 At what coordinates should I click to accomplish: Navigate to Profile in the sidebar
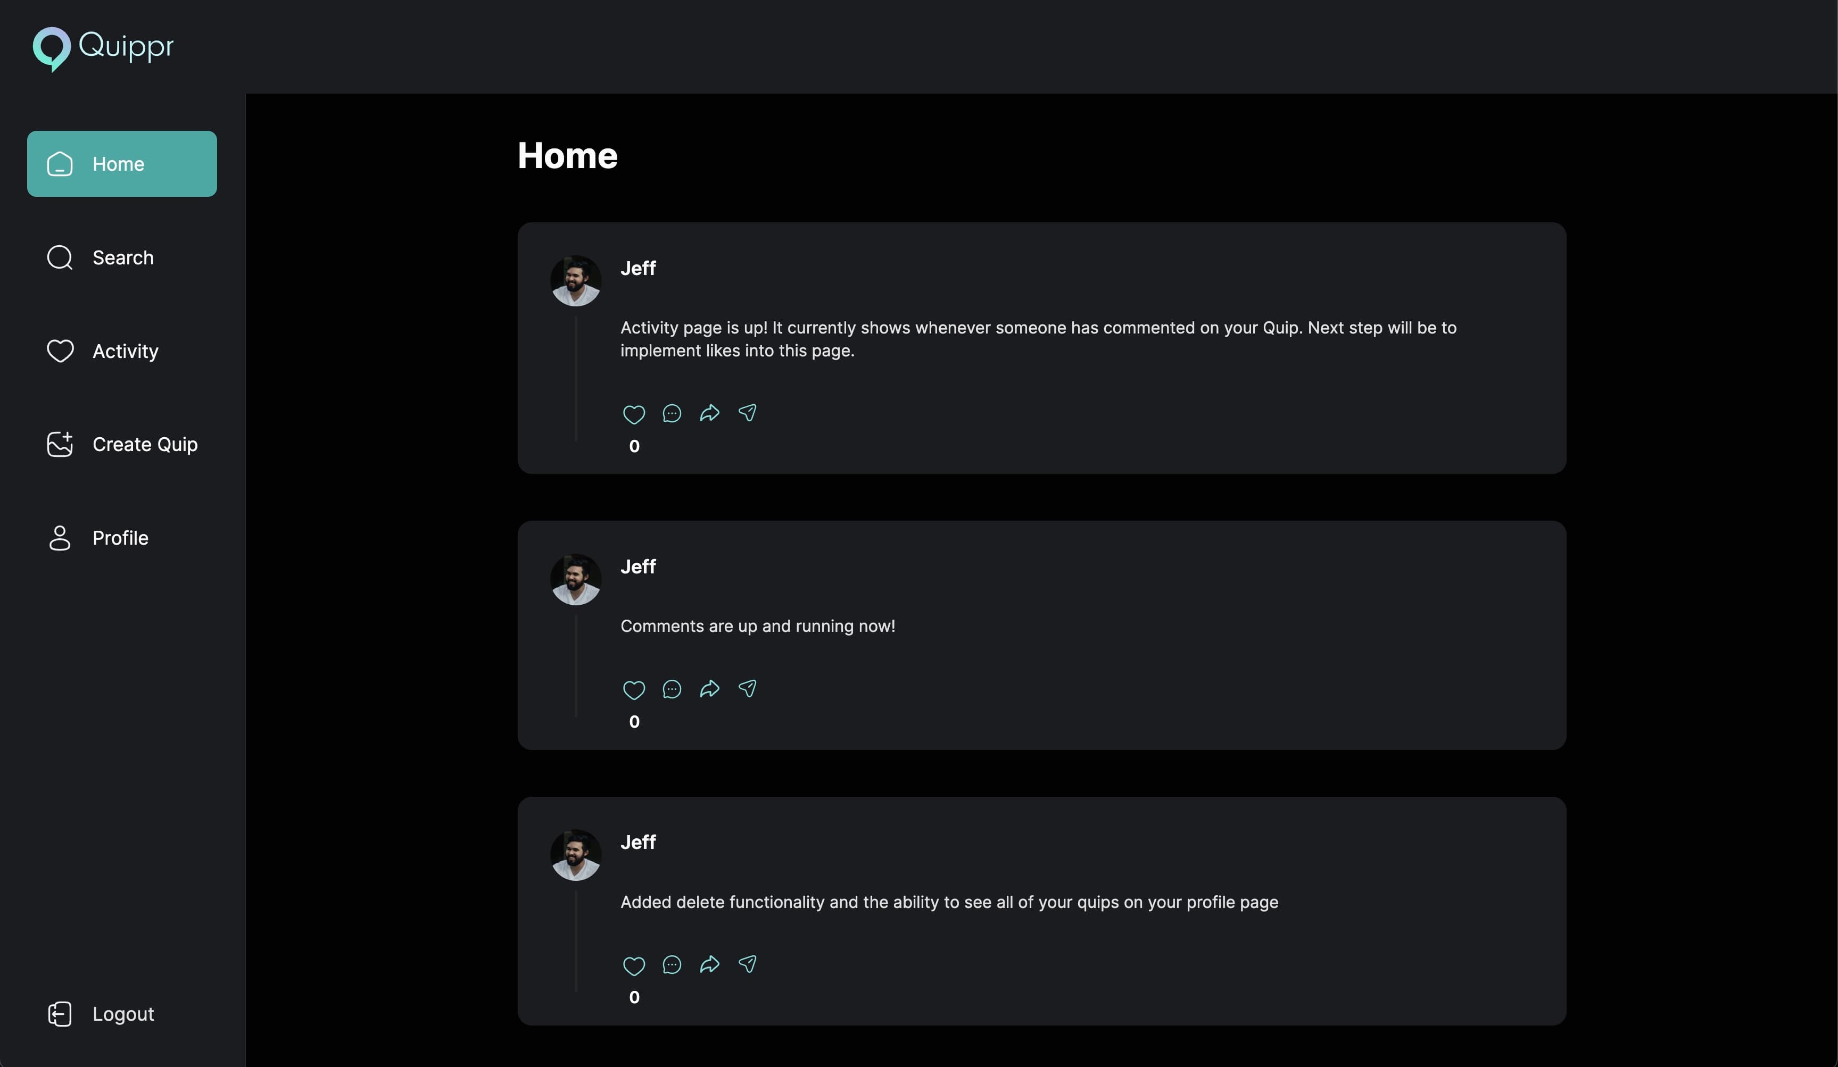(x=122, y=538)
